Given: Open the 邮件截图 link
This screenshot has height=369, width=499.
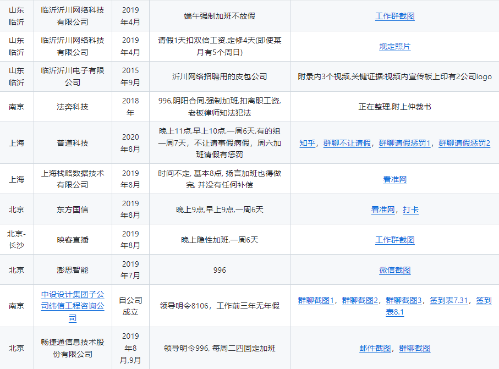Looking at the screenshot, I should (x=375, y=348).
